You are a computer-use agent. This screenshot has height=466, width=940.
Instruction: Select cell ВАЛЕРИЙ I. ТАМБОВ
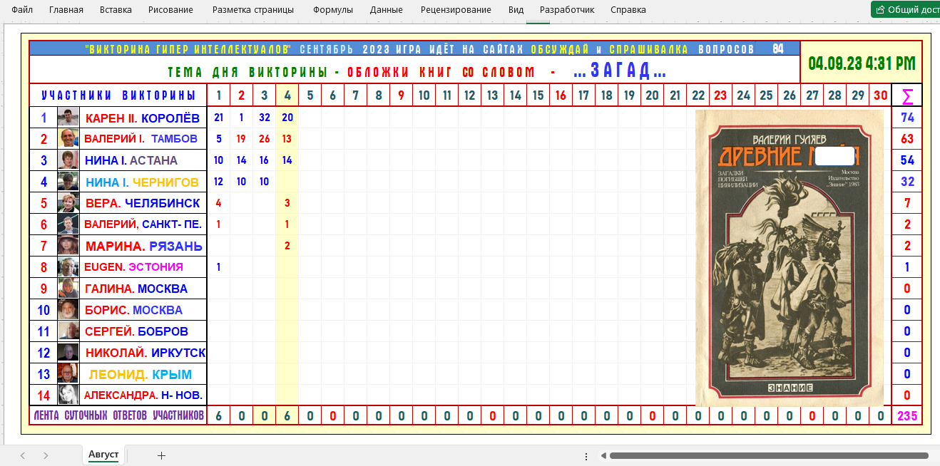tap(143, 139)
